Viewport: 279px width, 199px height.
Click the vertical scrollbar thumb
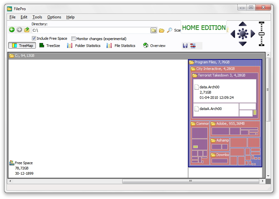[268, 90]
